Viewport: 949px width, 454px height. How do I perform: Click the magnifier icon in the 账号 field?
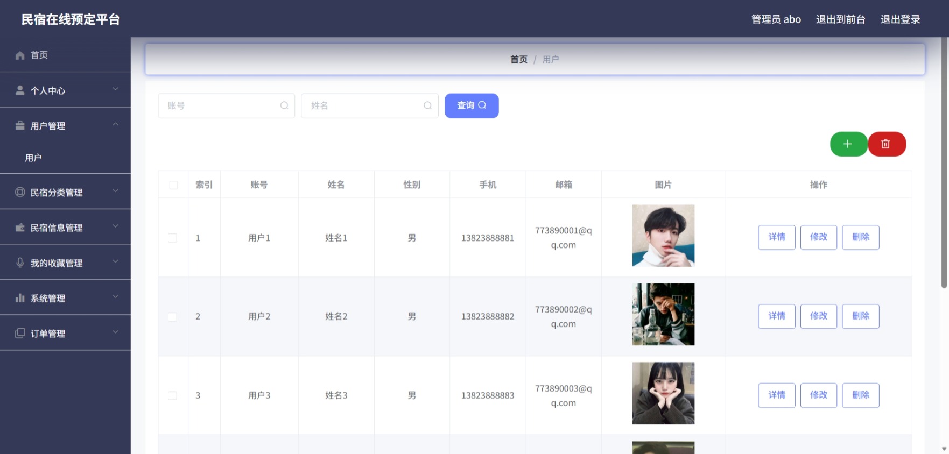point(284,105)
